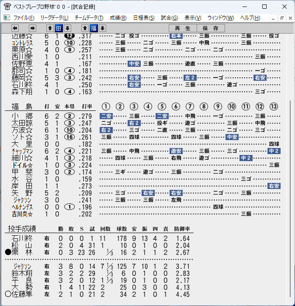Viewport: 295px width, 306px height.
Task: Click the vertical scrollbar on the right edge
Action: (290, 198)
